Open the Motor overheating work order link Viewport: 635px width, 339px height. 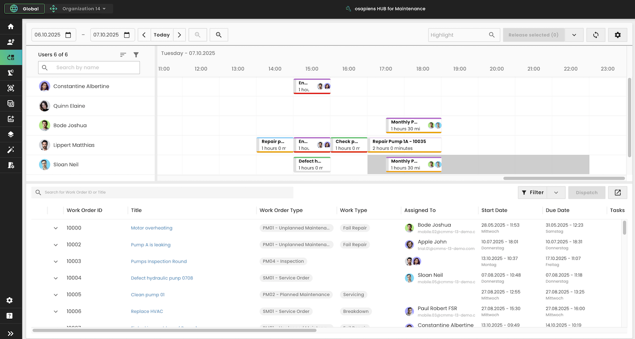[x=151, y=227]
